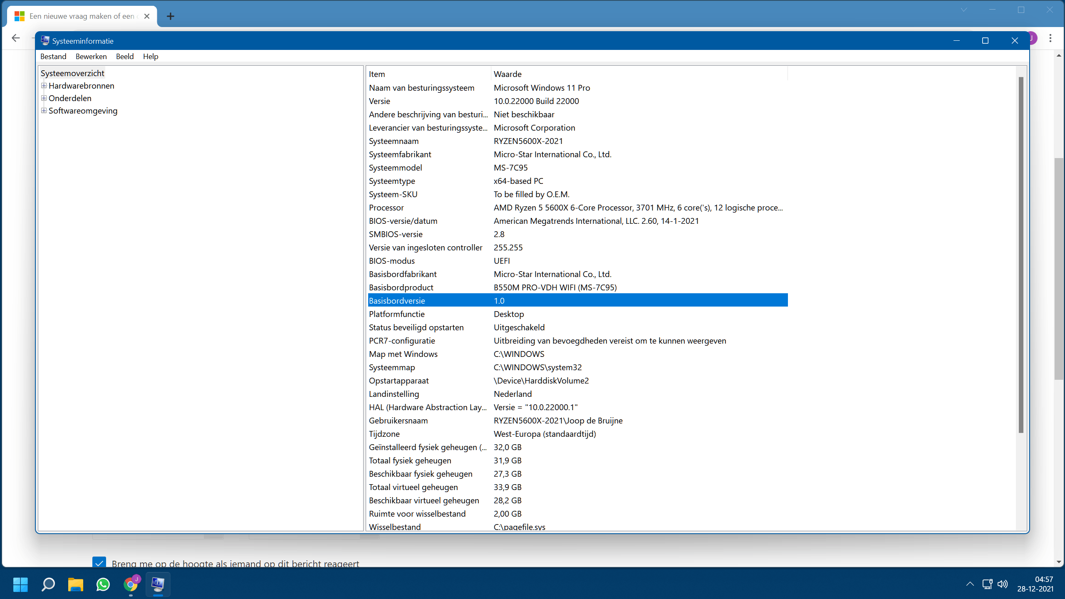Open the taskbar Search icon
This screenshot has width=1065, height=599.
pos(48,584)
